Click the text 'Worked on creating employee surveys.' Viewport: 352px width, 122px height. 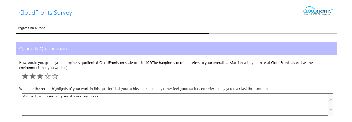click(62, 96)
